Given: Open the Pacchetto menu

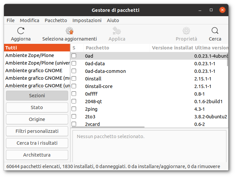Looking at the screenshot, I should tap(56, 20).
